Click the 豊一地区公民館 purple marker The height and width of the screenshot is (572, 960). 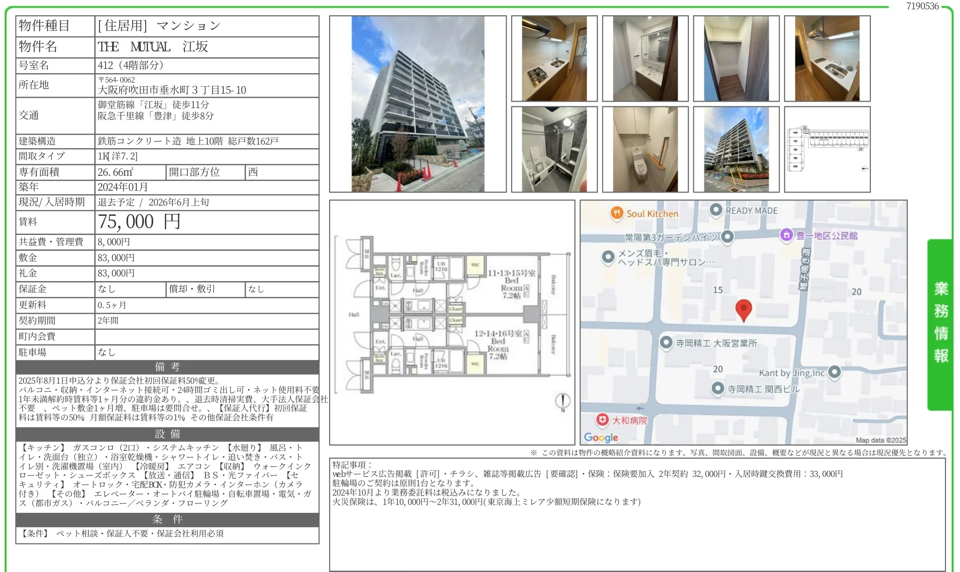[786, 235]
